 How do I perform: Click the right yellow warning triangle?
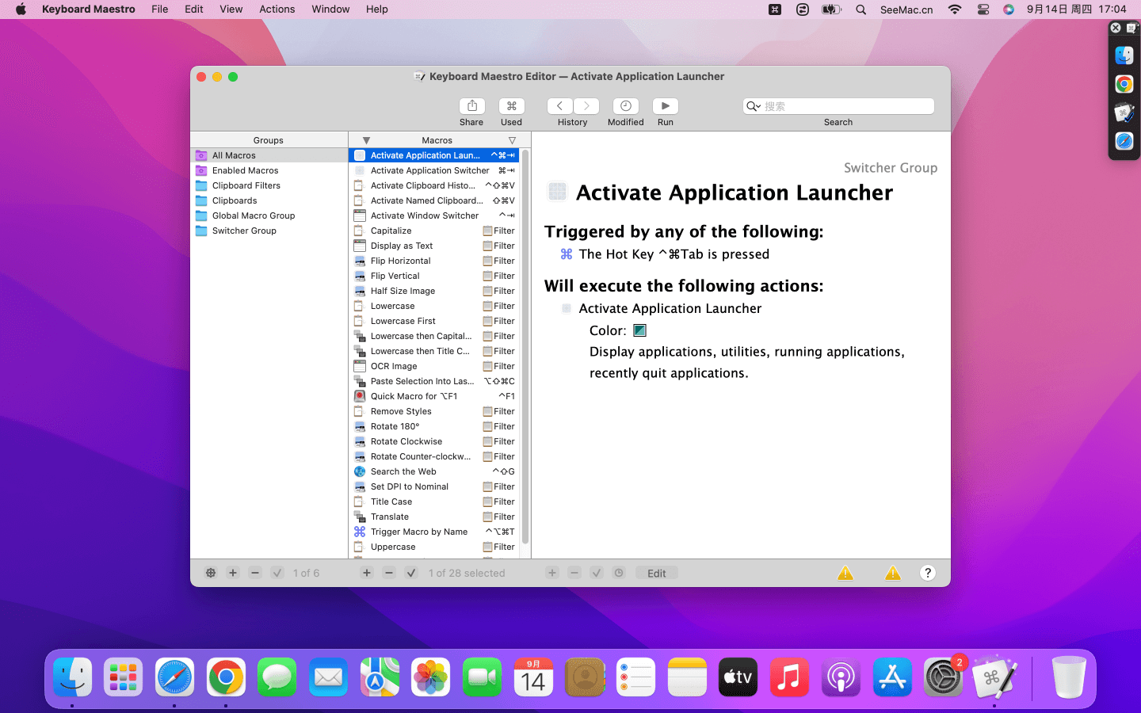(893, 573)
